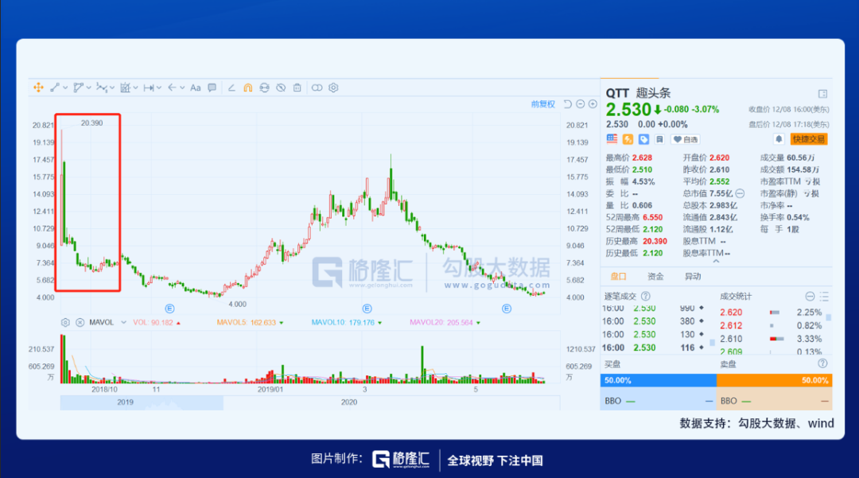Screen dimensions: 859x478
Task: Click the lock drawings icon
Action: click(x=265, y=87)
